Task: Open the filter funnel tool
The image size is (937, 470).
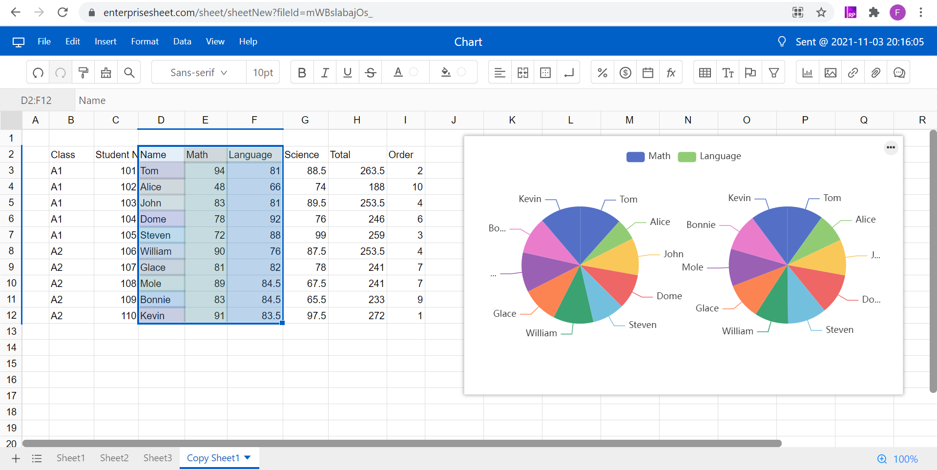Action: pyautogui.click(x=773, y=73)
